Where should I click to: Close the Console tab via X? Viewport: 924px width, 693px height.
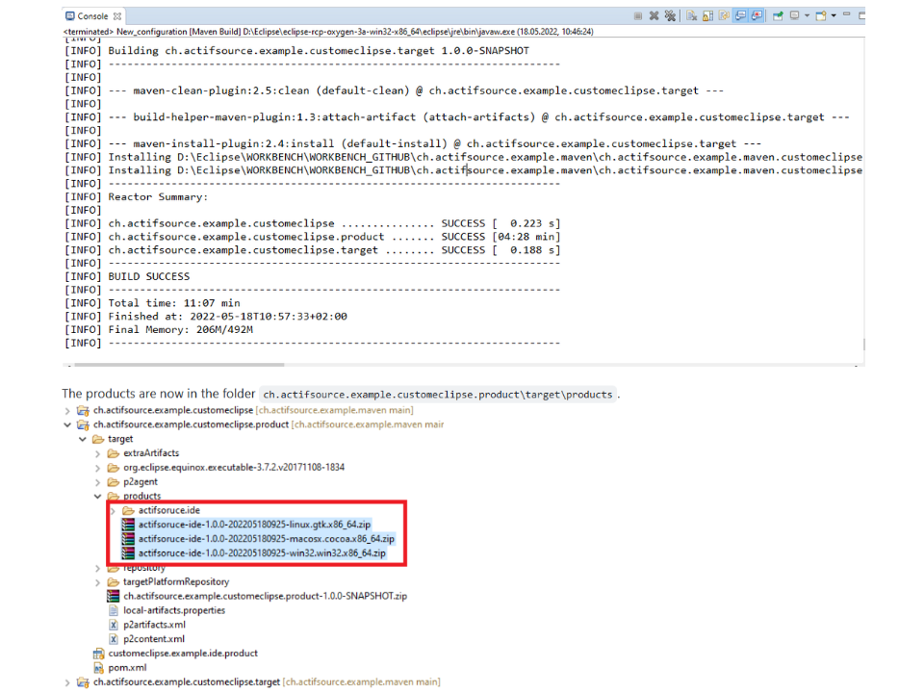[x=116, y=16]
